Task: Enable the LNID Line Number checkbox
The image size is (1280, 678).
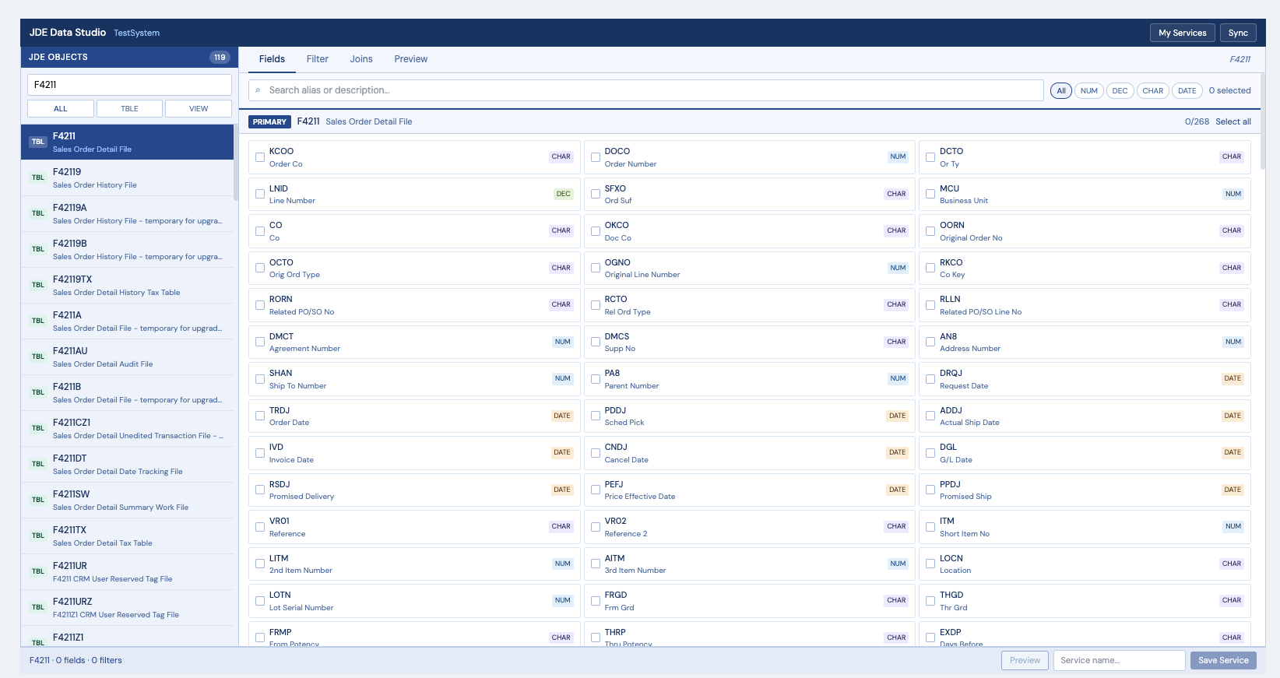Action: click(x=260, y=194)
